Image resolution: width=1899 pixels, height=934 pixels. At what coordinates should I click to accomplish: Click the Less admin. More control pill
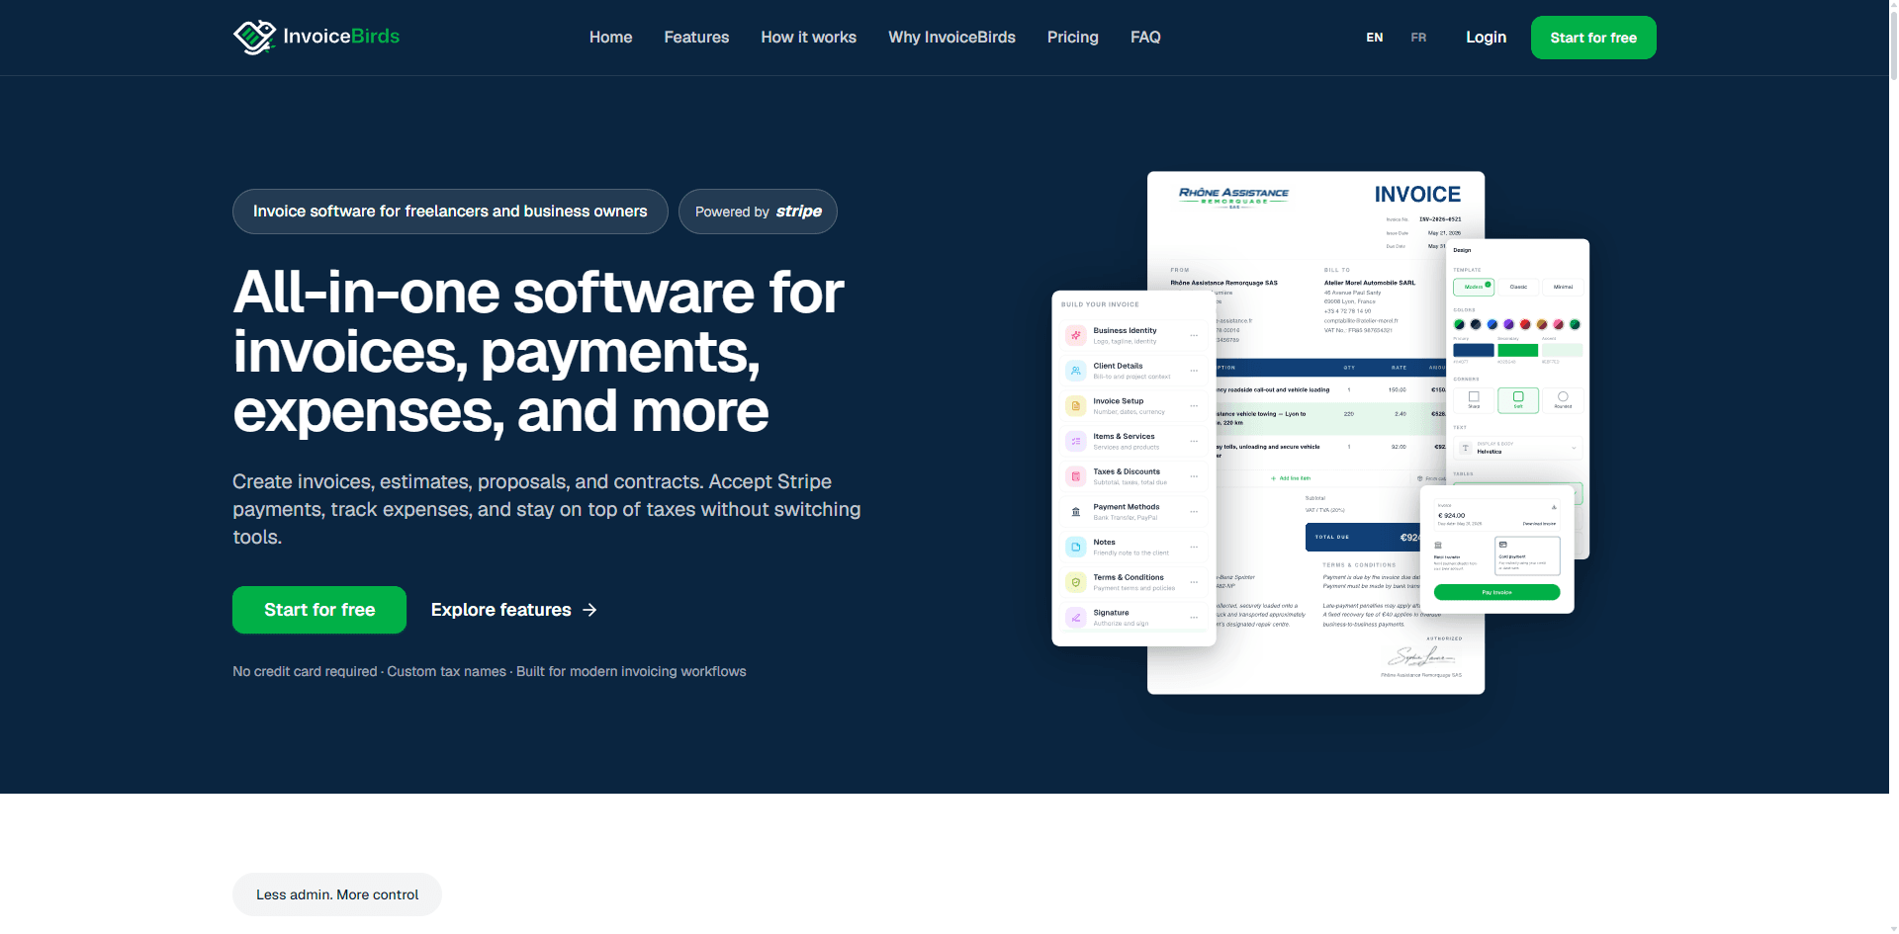pyautogui.click(x=337, y=894)
